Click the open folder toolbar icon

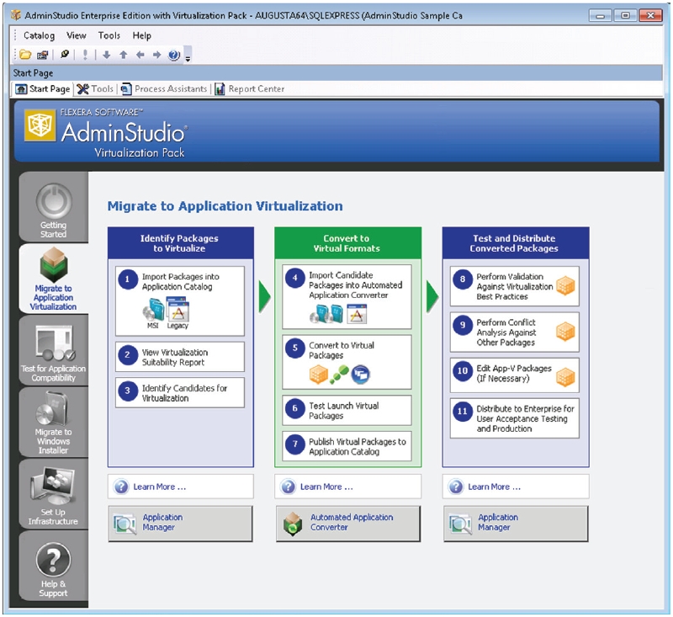(25, 55)
